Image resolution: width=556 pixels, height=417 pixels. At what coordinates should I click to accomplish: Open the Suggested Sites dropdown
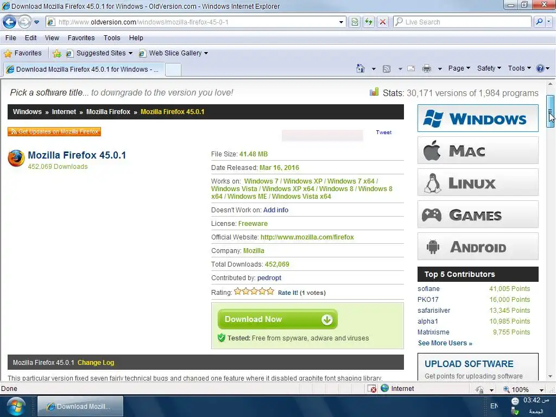point(99,53)
